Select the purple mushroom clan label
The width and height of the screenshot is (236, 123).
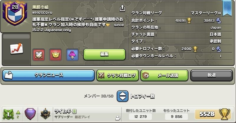coord(72,55)
